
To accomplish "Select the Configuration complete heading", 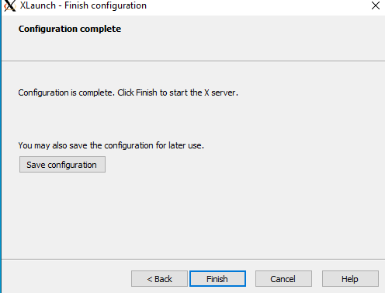I will tap(70, 29).
